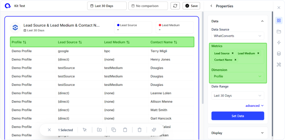Click the Allison Menne contact cell

[161, 102]
